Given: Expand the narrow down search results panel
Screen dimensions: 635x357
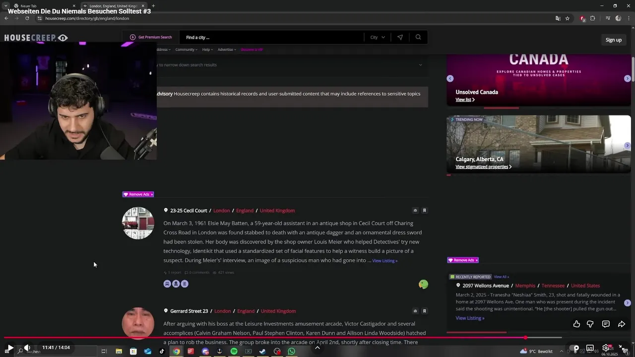Looking at the screenshot, I should [420, 65].
